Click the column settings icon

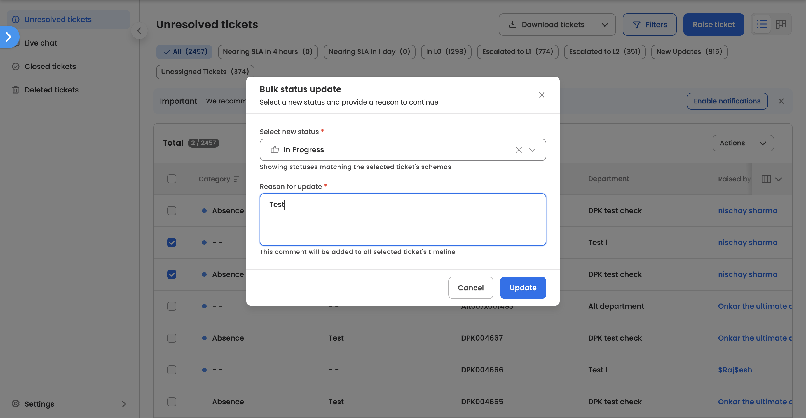(766, 179)
